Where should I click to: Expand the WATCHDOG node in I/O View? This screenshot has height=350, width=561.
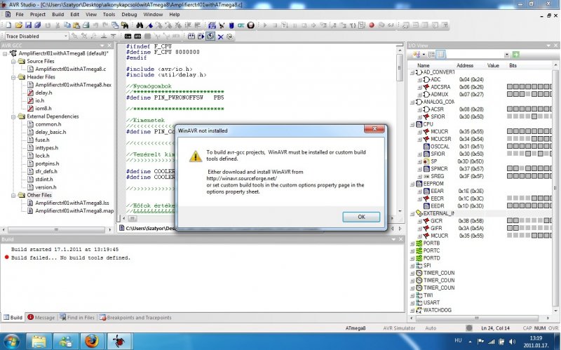click(x=412, y=310)
